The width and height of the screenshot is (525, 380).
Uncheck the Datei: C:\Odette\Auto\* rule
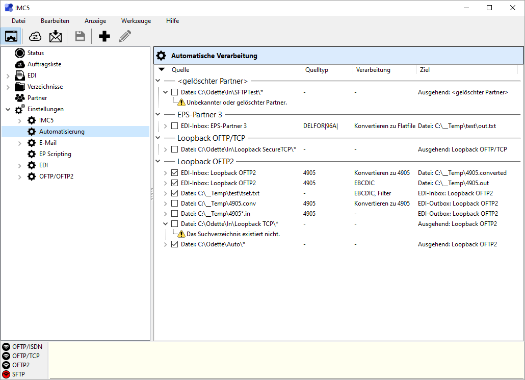coord(175,244)
